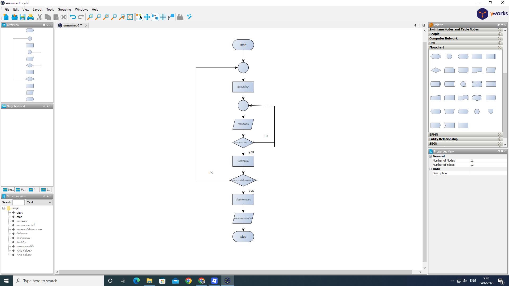The image size is (509, 286).
Task: Click the import/apply layout toolbar icon
Action: click(180, 17)
